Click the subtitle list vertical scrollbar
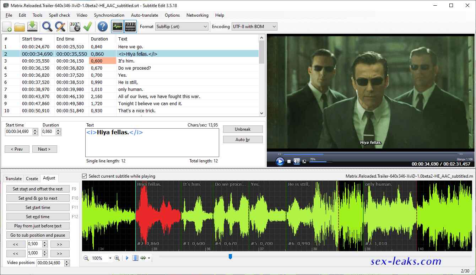 pyautogui.click(x=262, y=75)
